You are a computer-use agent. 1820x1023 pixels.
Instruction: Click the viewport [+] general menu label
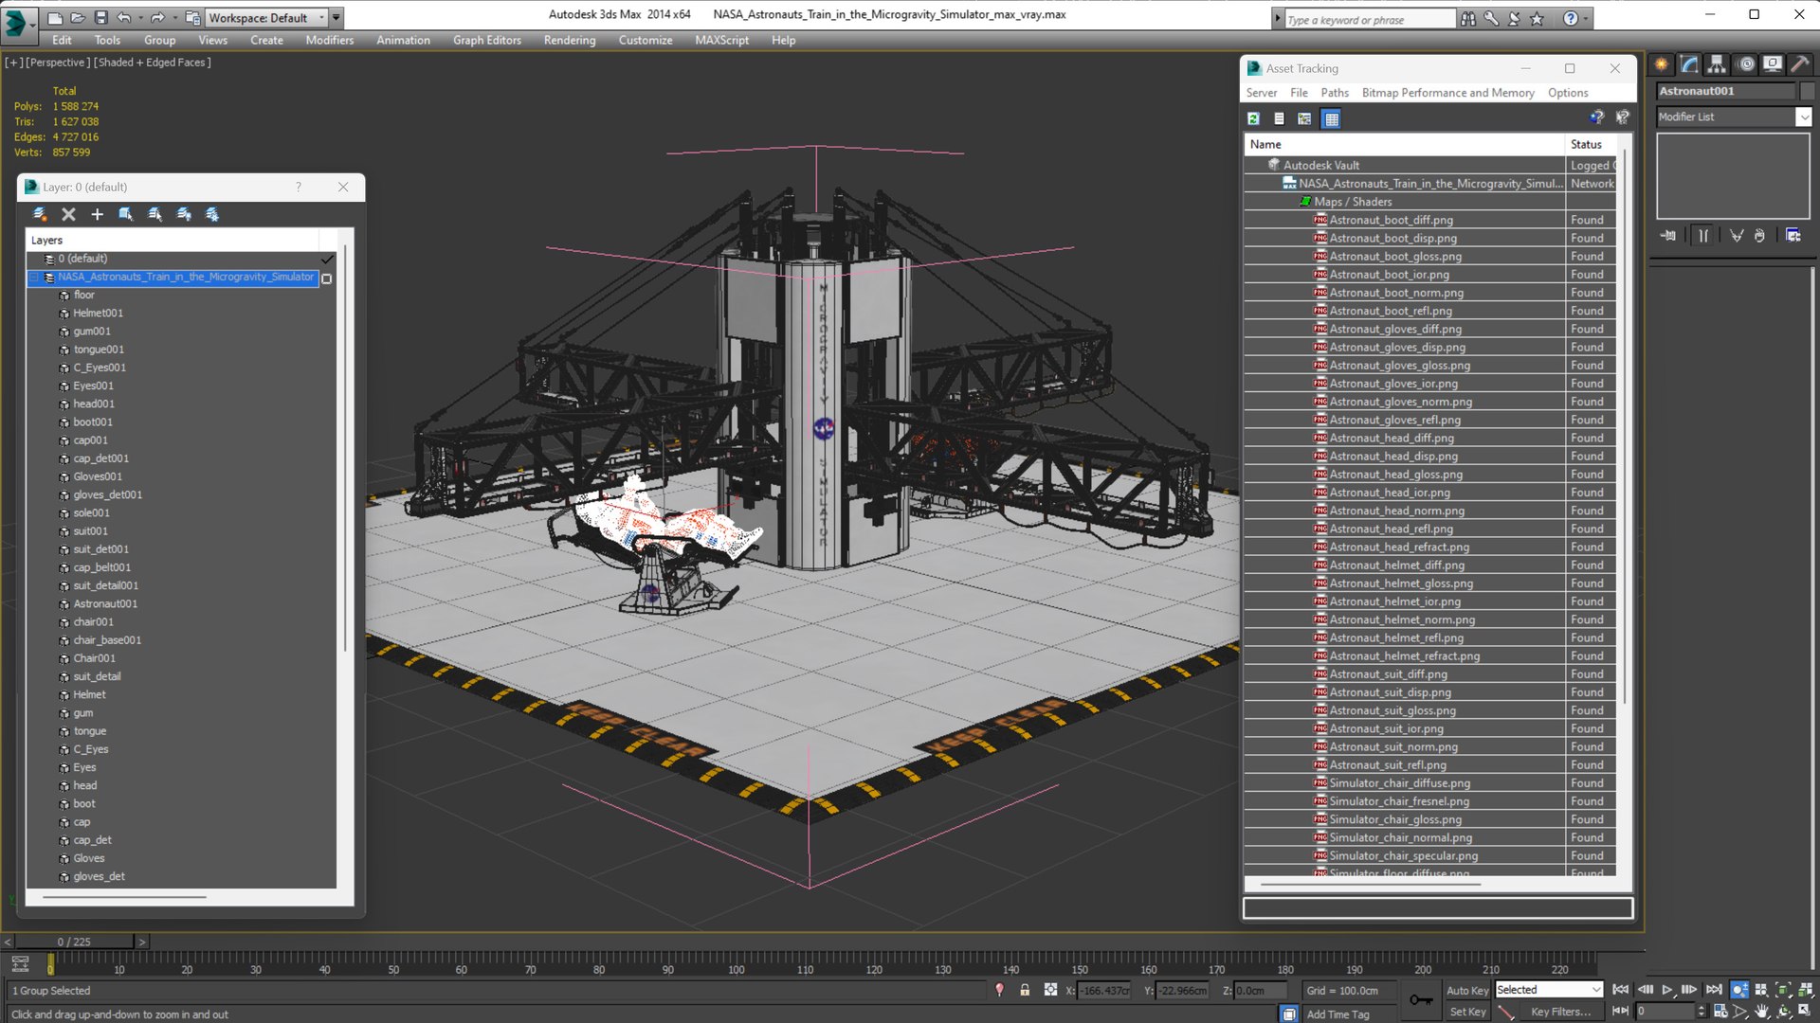[13, 63]
